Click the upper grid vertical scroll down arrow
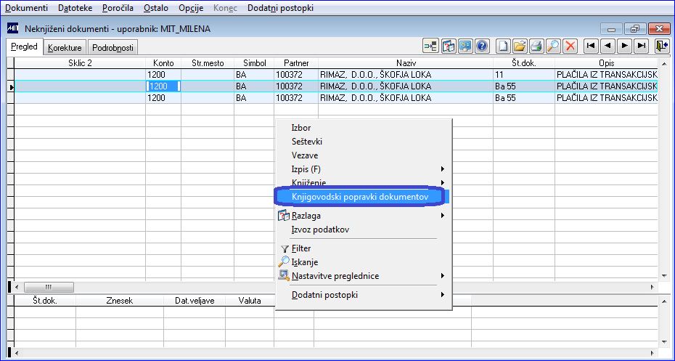 [664, 276]
